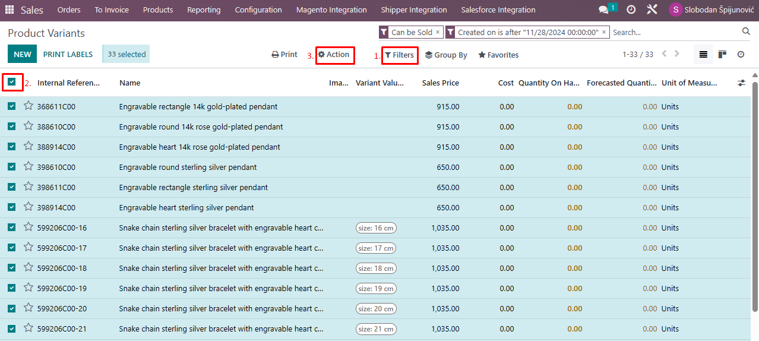This screenshot has height=341, width=759.
Task: Click the user avatar S icon
Action: point(675,10)
